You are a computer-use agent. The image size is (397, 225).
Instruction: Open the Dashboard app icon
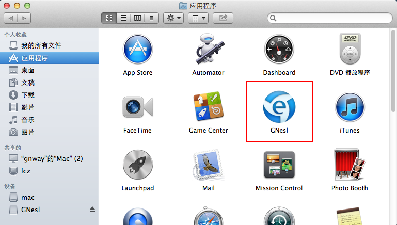click(x=279, y=50)
